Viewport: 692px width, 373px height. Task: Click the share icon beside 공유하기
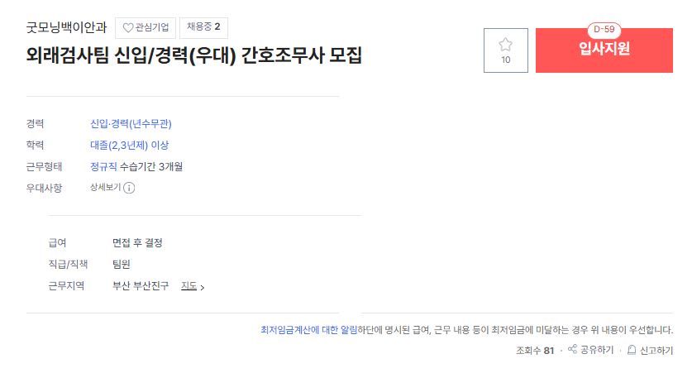572,349
